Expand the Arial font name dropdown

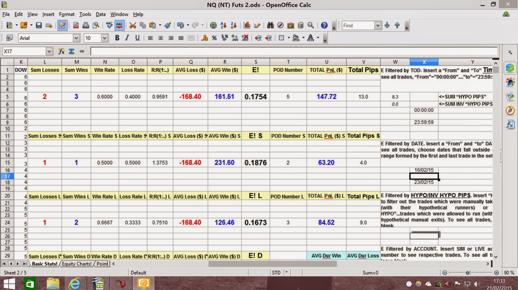(x=76, y=38)
